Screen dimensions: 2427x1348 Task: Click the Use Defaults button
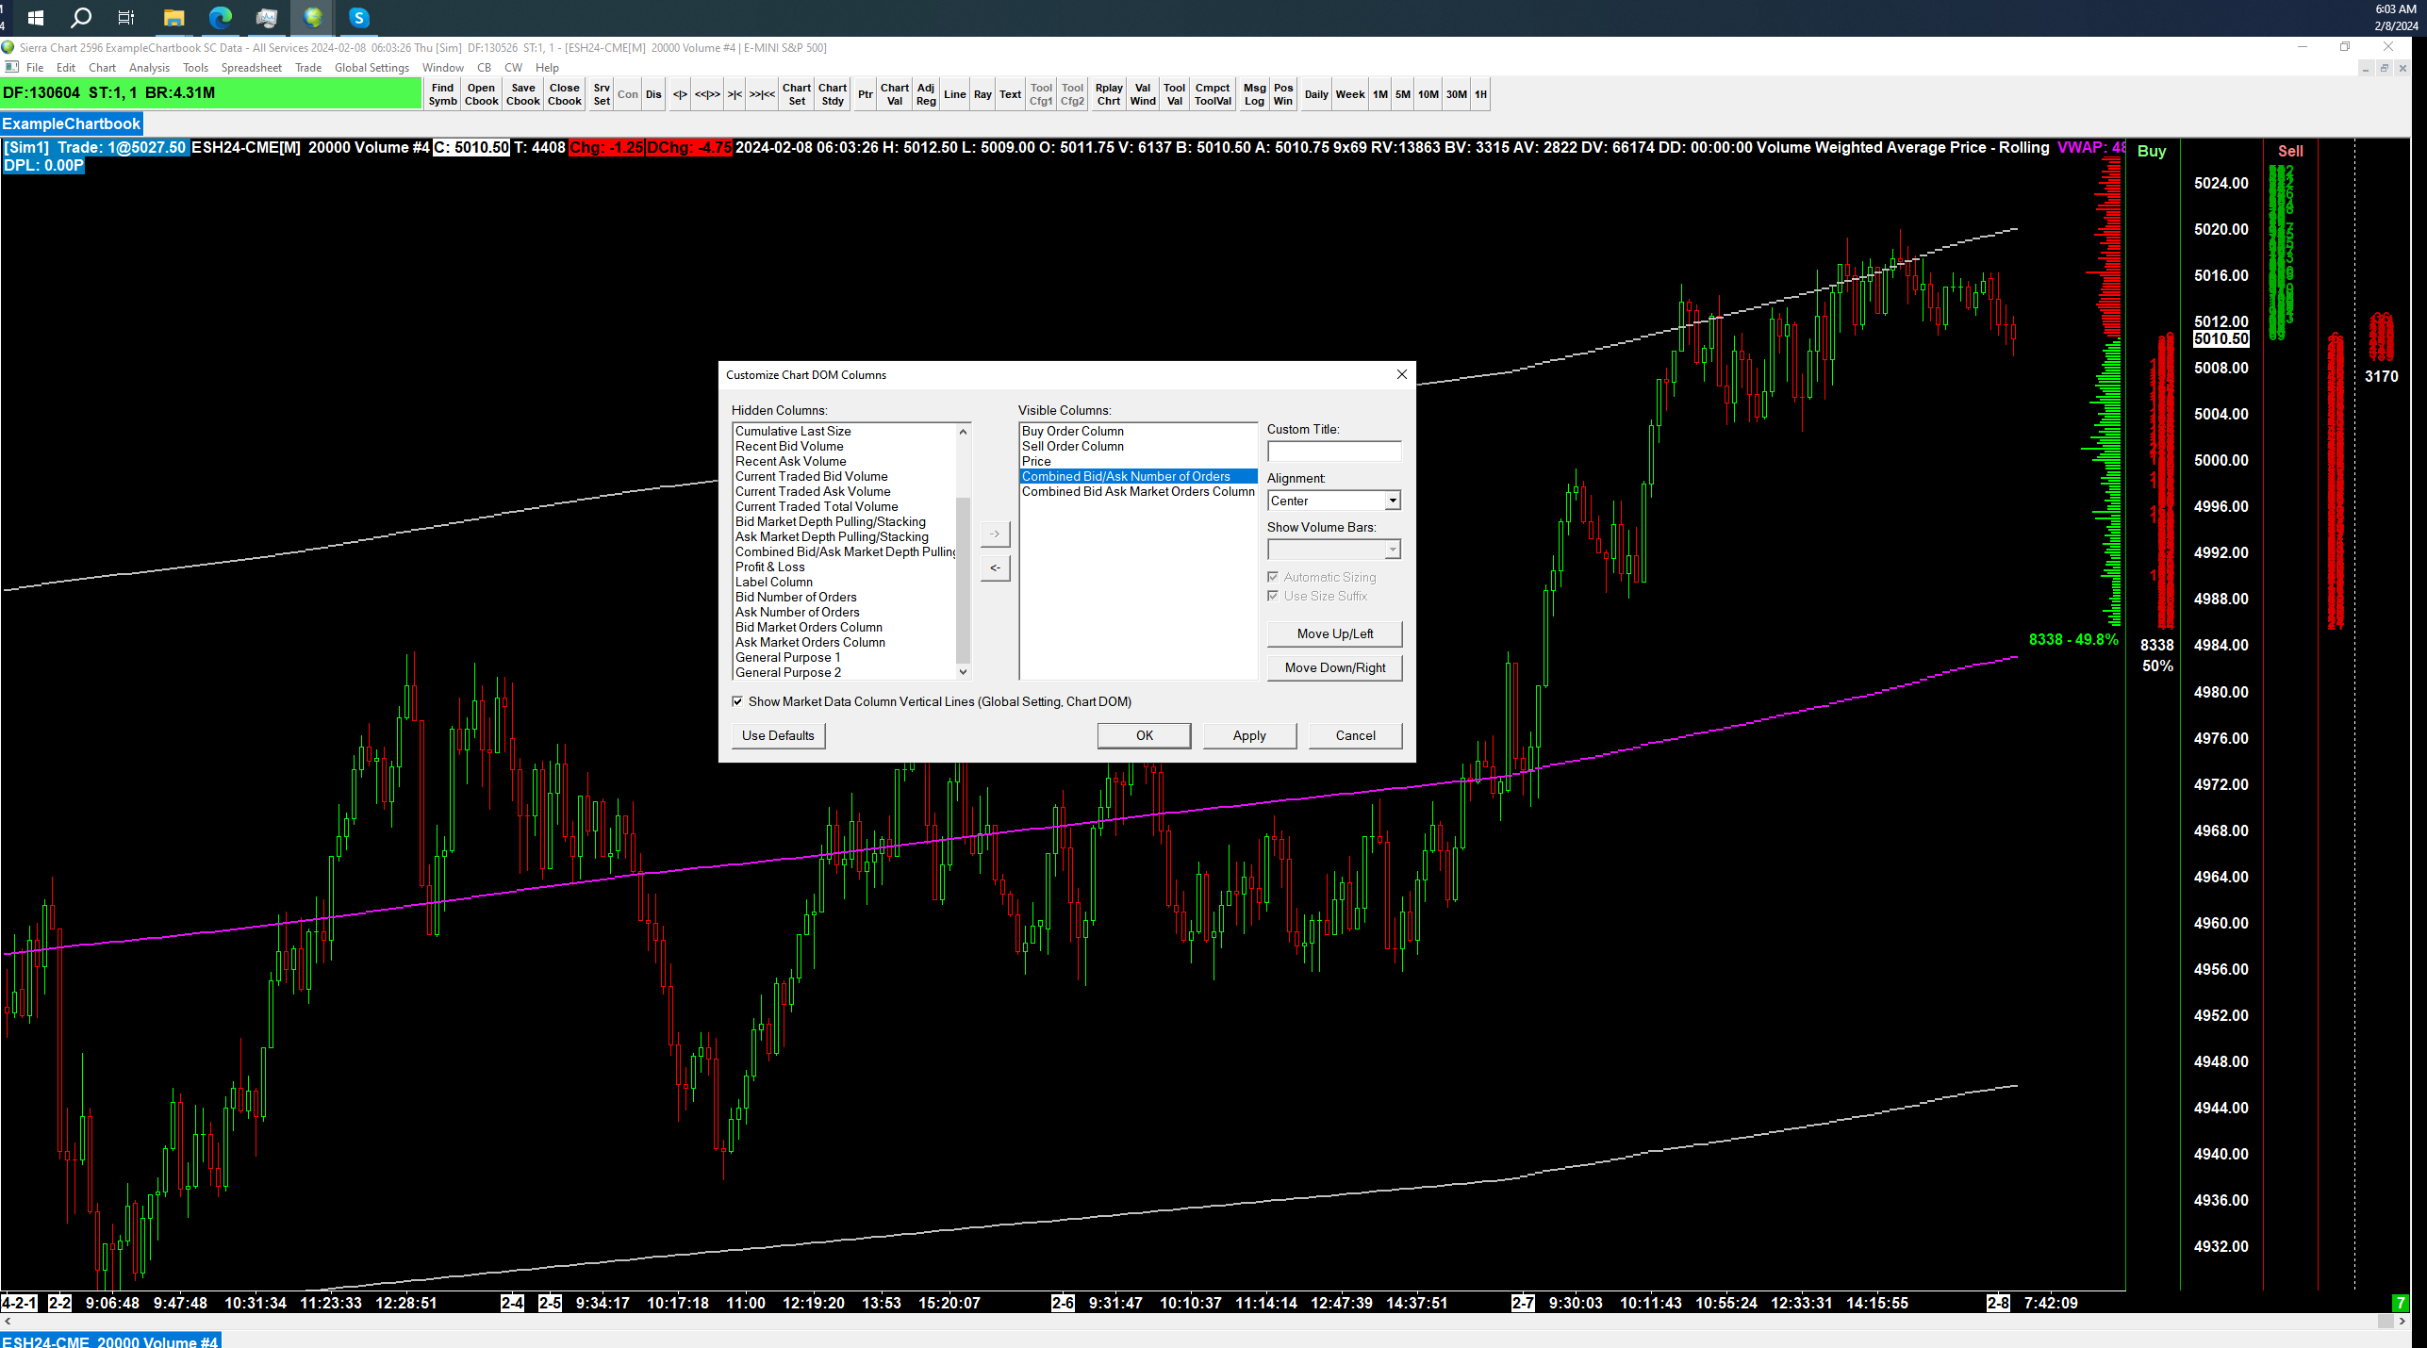point(777,735)
